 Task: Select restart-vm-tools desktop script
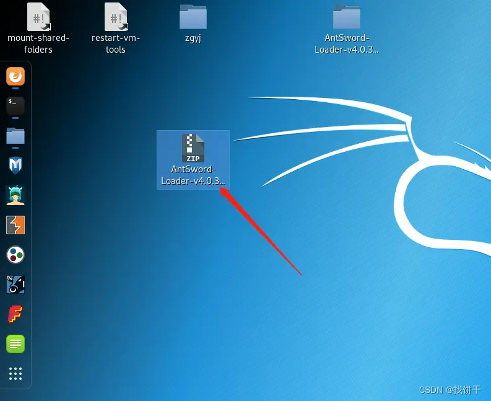coord(116,29)
